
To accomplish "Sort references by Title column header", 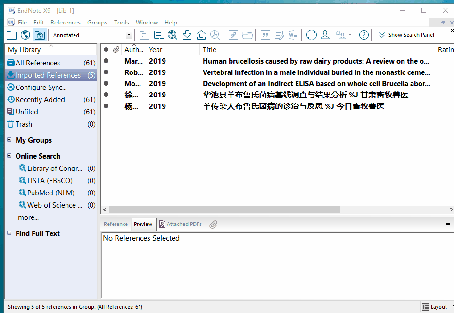I will 317,50.
